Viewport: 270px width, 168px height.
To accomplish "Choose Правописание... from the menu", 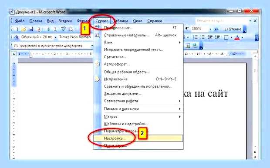I will [x=138, y=28].
